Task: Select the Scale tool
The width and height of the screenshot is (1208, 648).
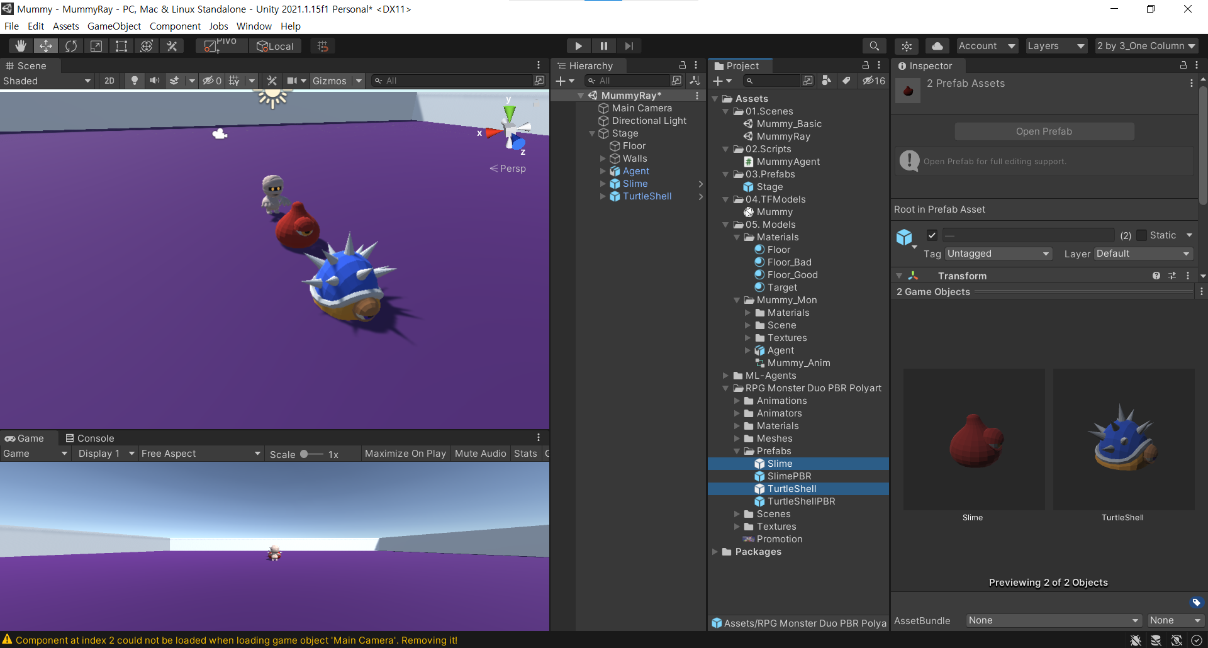Action: click(x=96, y=46)
